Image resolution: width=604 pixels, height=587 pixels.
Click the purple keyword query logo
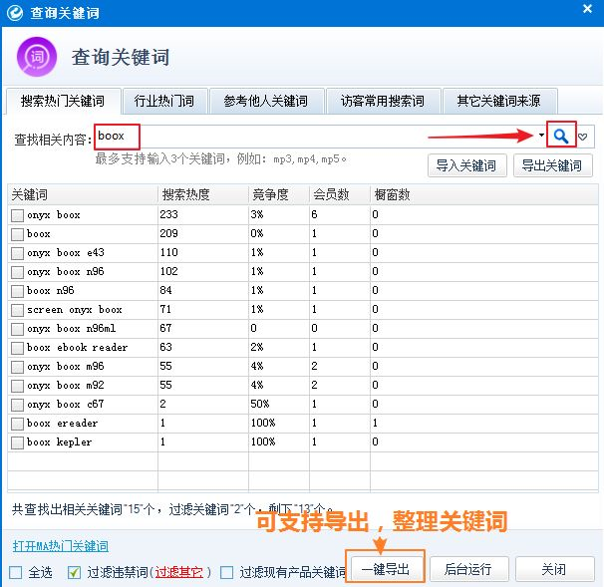37,57
